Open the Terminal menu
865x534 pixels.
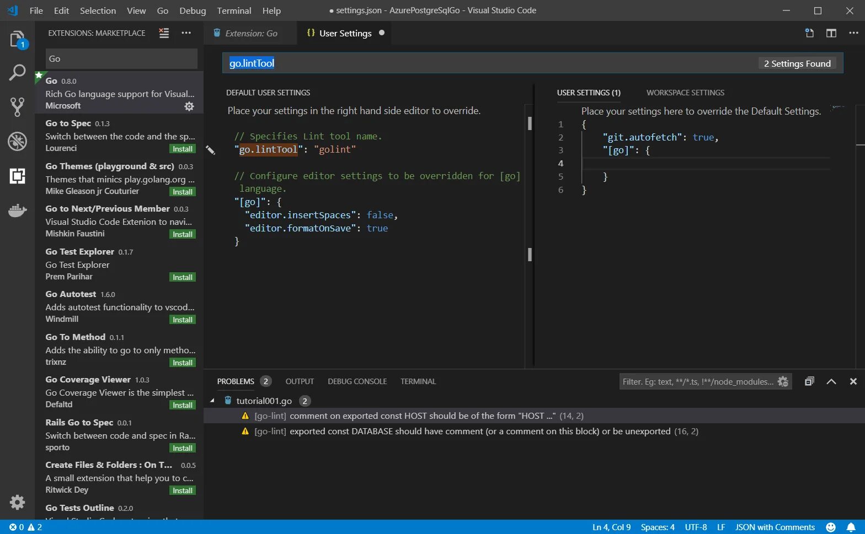[234, 10]
